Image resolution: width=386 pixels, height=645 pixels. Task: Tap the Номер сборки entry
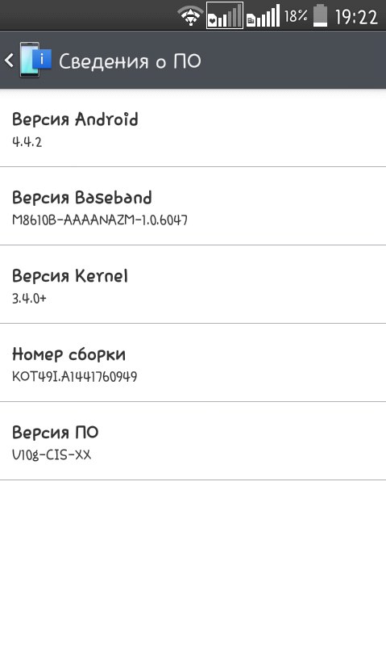pos(193,362)
